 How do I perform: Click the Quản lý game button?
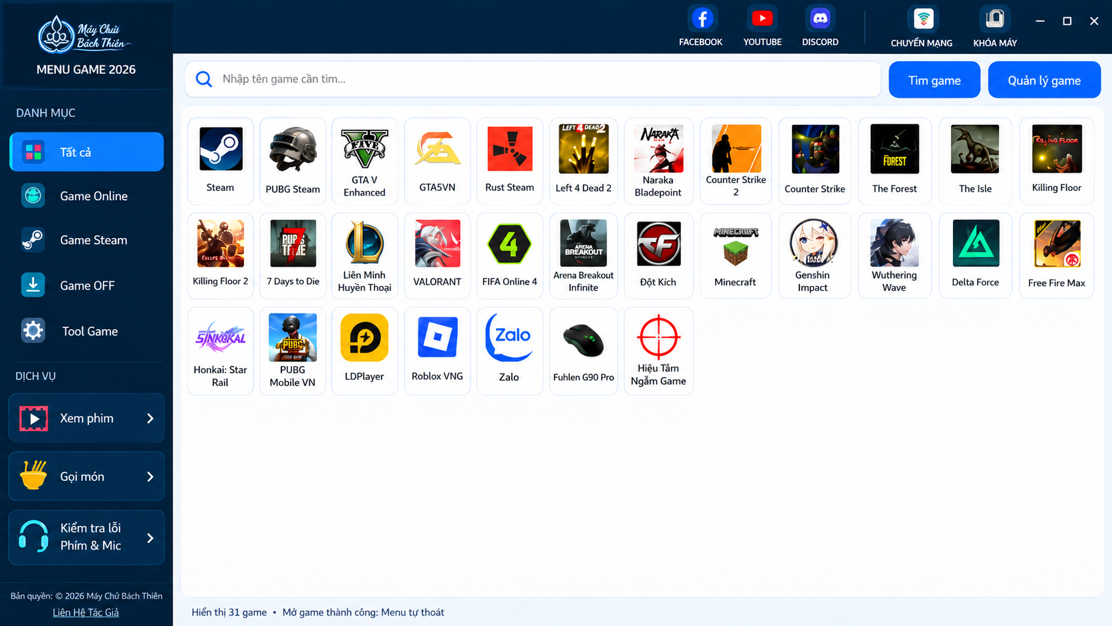[x=1044, y=80]
